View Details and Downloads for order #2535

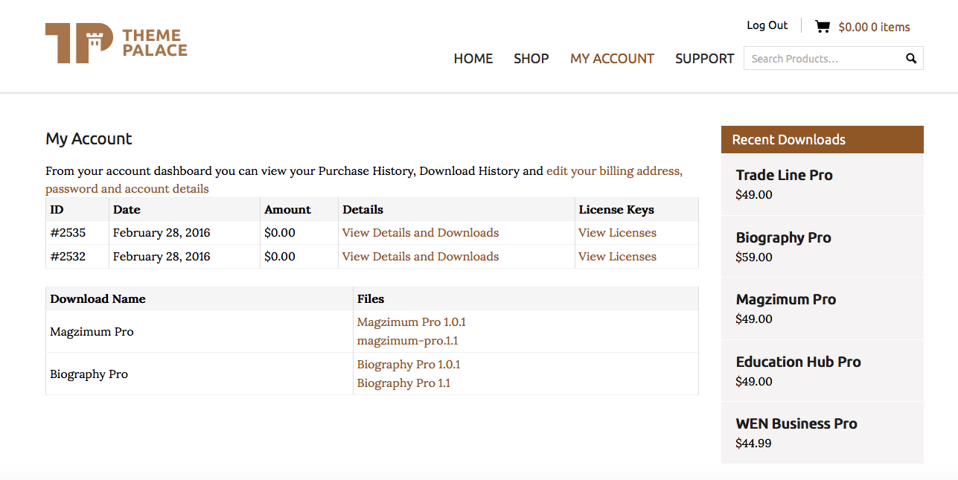421,233
